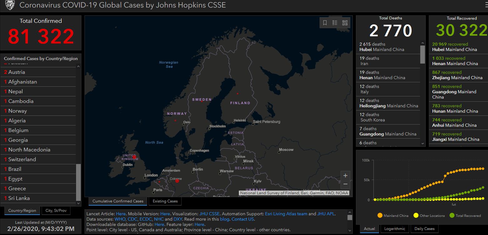Select Algeria in the country list
Image resolution: width=488 pixels, height=235 pixels.
click(x=38, y=120)
